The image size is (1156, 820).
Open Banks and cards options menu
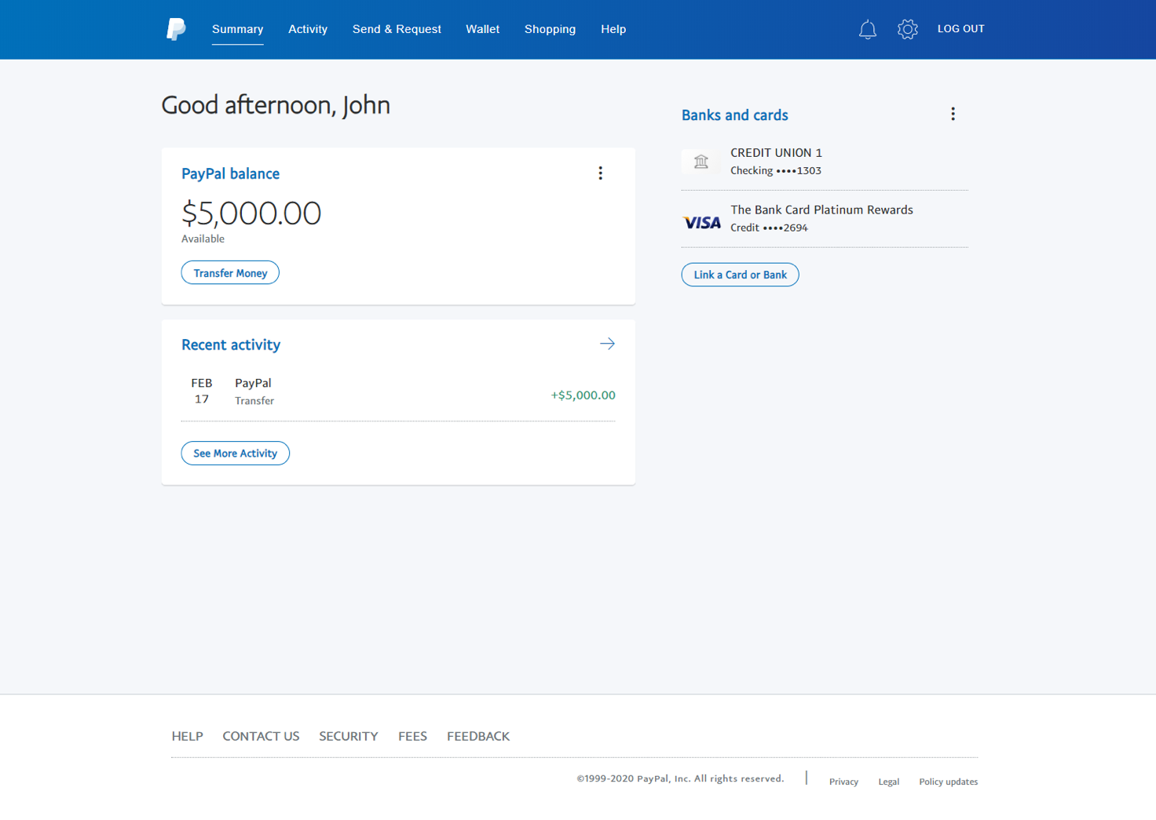pos(953,115)
